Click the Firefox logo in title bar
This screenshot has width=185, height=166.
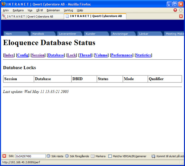point(3,4)
